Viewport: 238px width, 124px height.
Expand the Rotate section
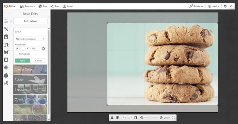pos(30,79)
